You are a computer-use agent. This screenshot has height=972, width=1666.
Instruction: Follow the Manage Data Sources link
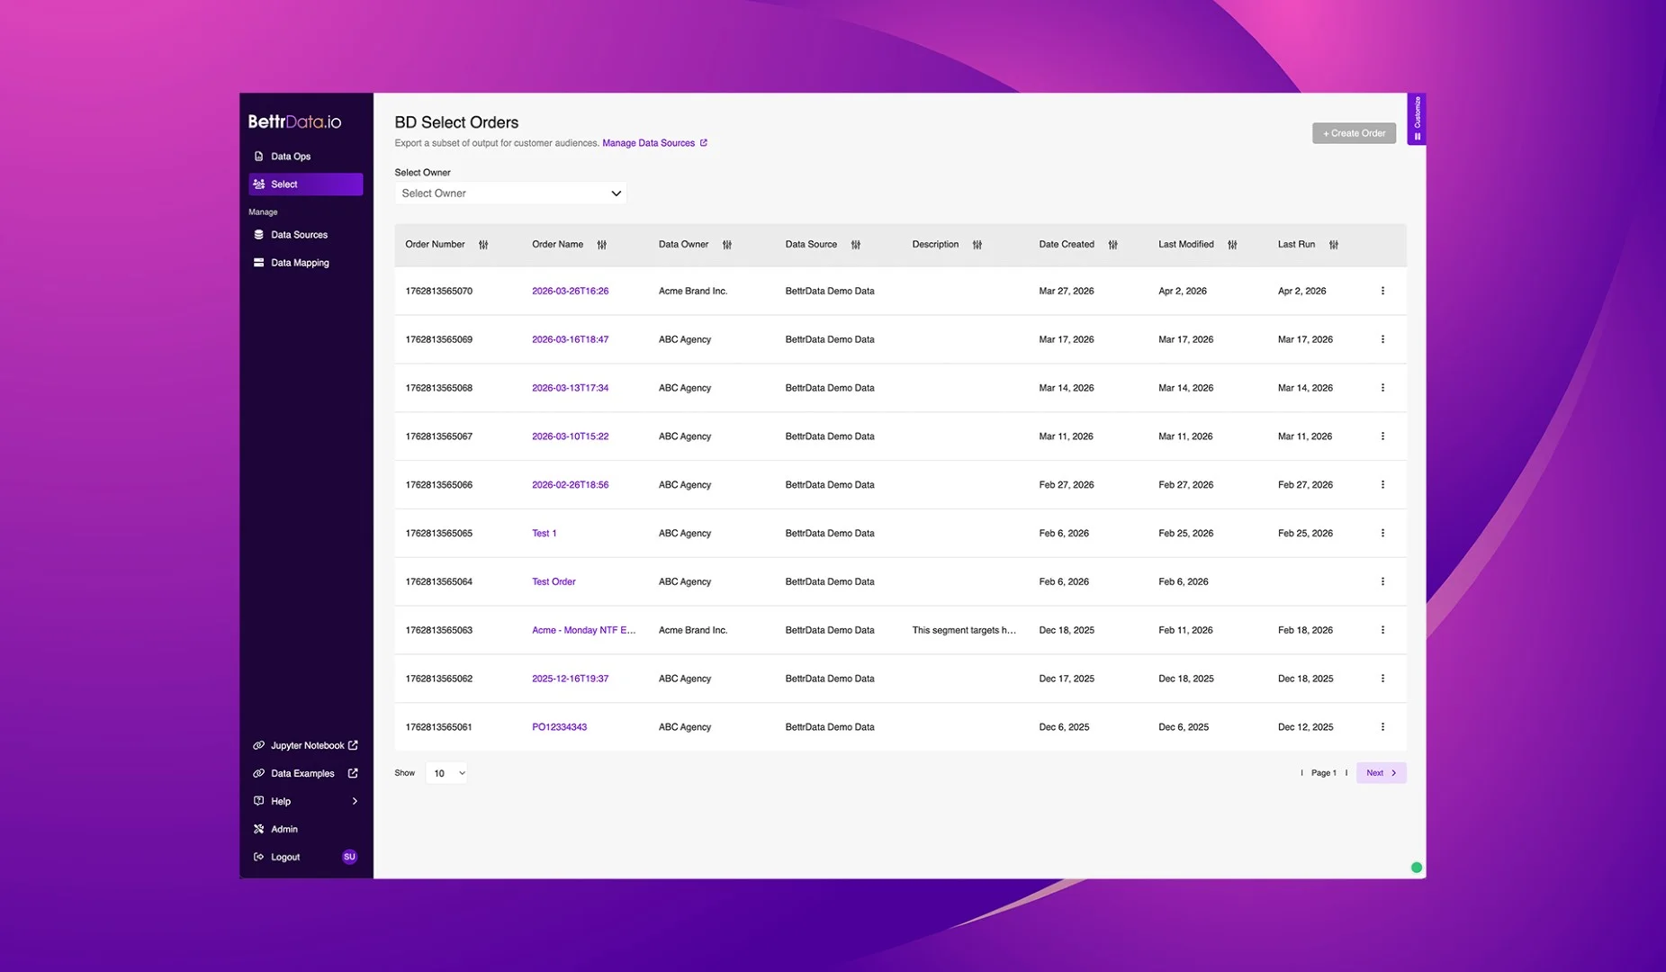(x=648, y=143)
